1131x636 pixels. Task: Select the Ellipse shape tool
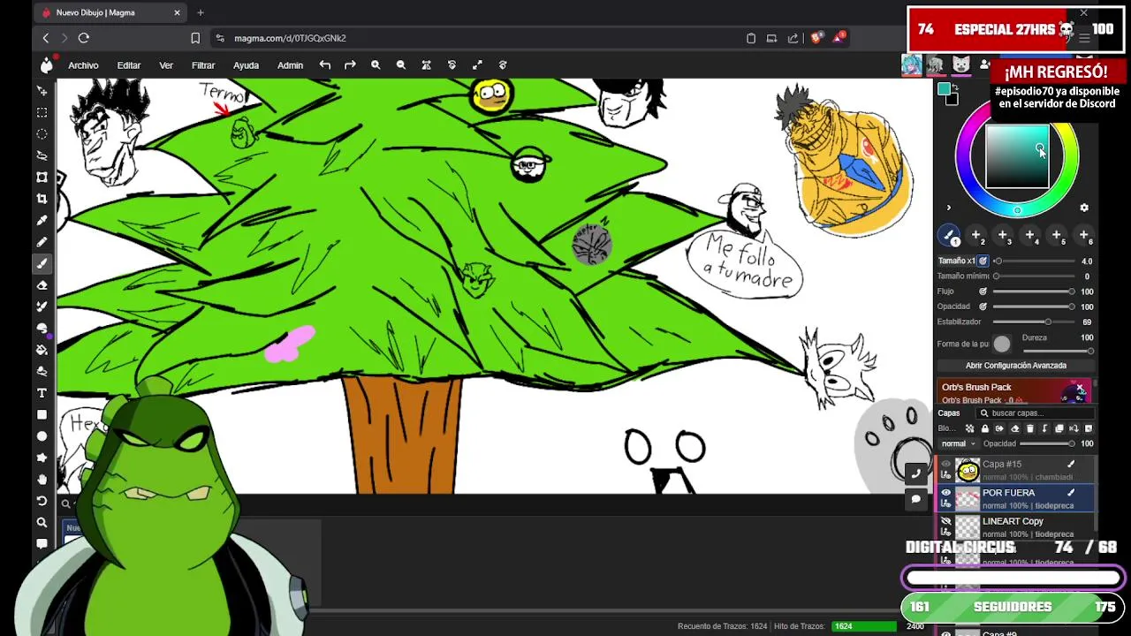(42, 436)
